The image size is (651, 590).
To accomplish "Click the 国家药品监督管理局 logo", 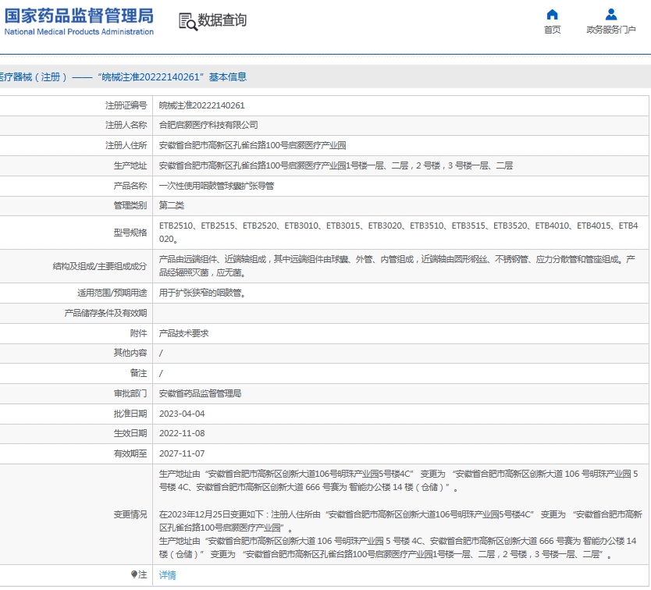I will [79, 21].
